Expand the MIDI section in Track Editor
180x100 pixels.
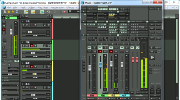2,78
